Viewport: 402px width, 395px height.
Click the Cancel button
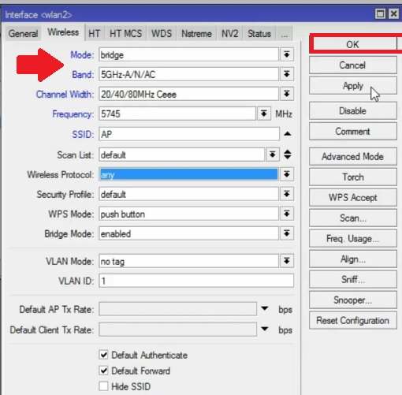[x=353, y=65]
